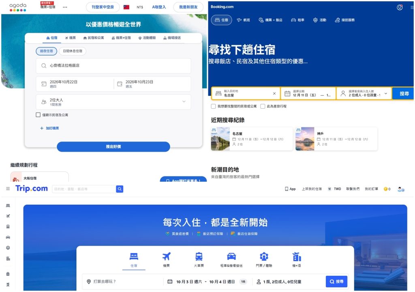This screenshot has height=292, width=415.
Task: Switch to Agoda 活動體驗 tab
Action: (147, 38)
